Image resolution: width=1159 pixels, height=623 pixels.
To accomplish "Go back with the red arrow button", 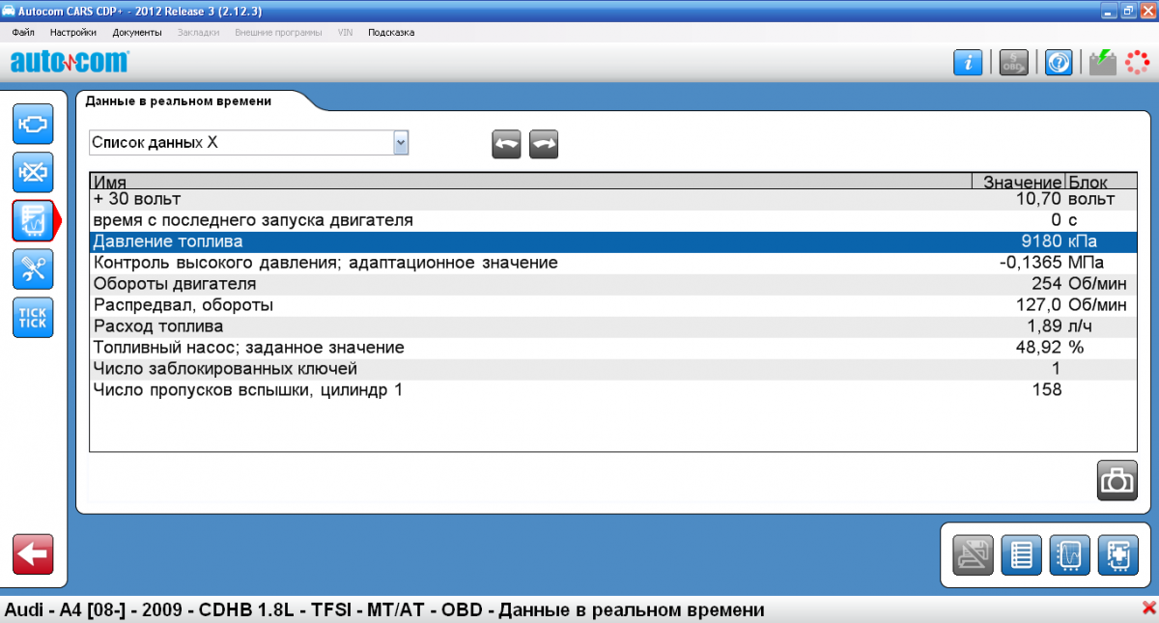I will 33,553.
